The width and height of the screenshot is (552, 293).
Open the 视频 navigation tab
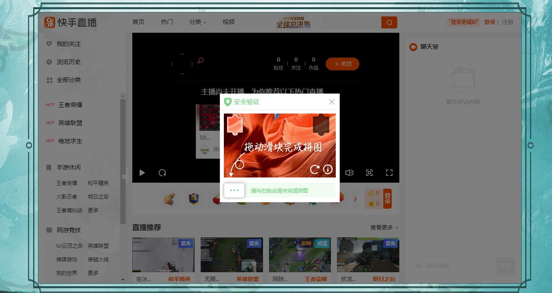(x=229, y=22)
